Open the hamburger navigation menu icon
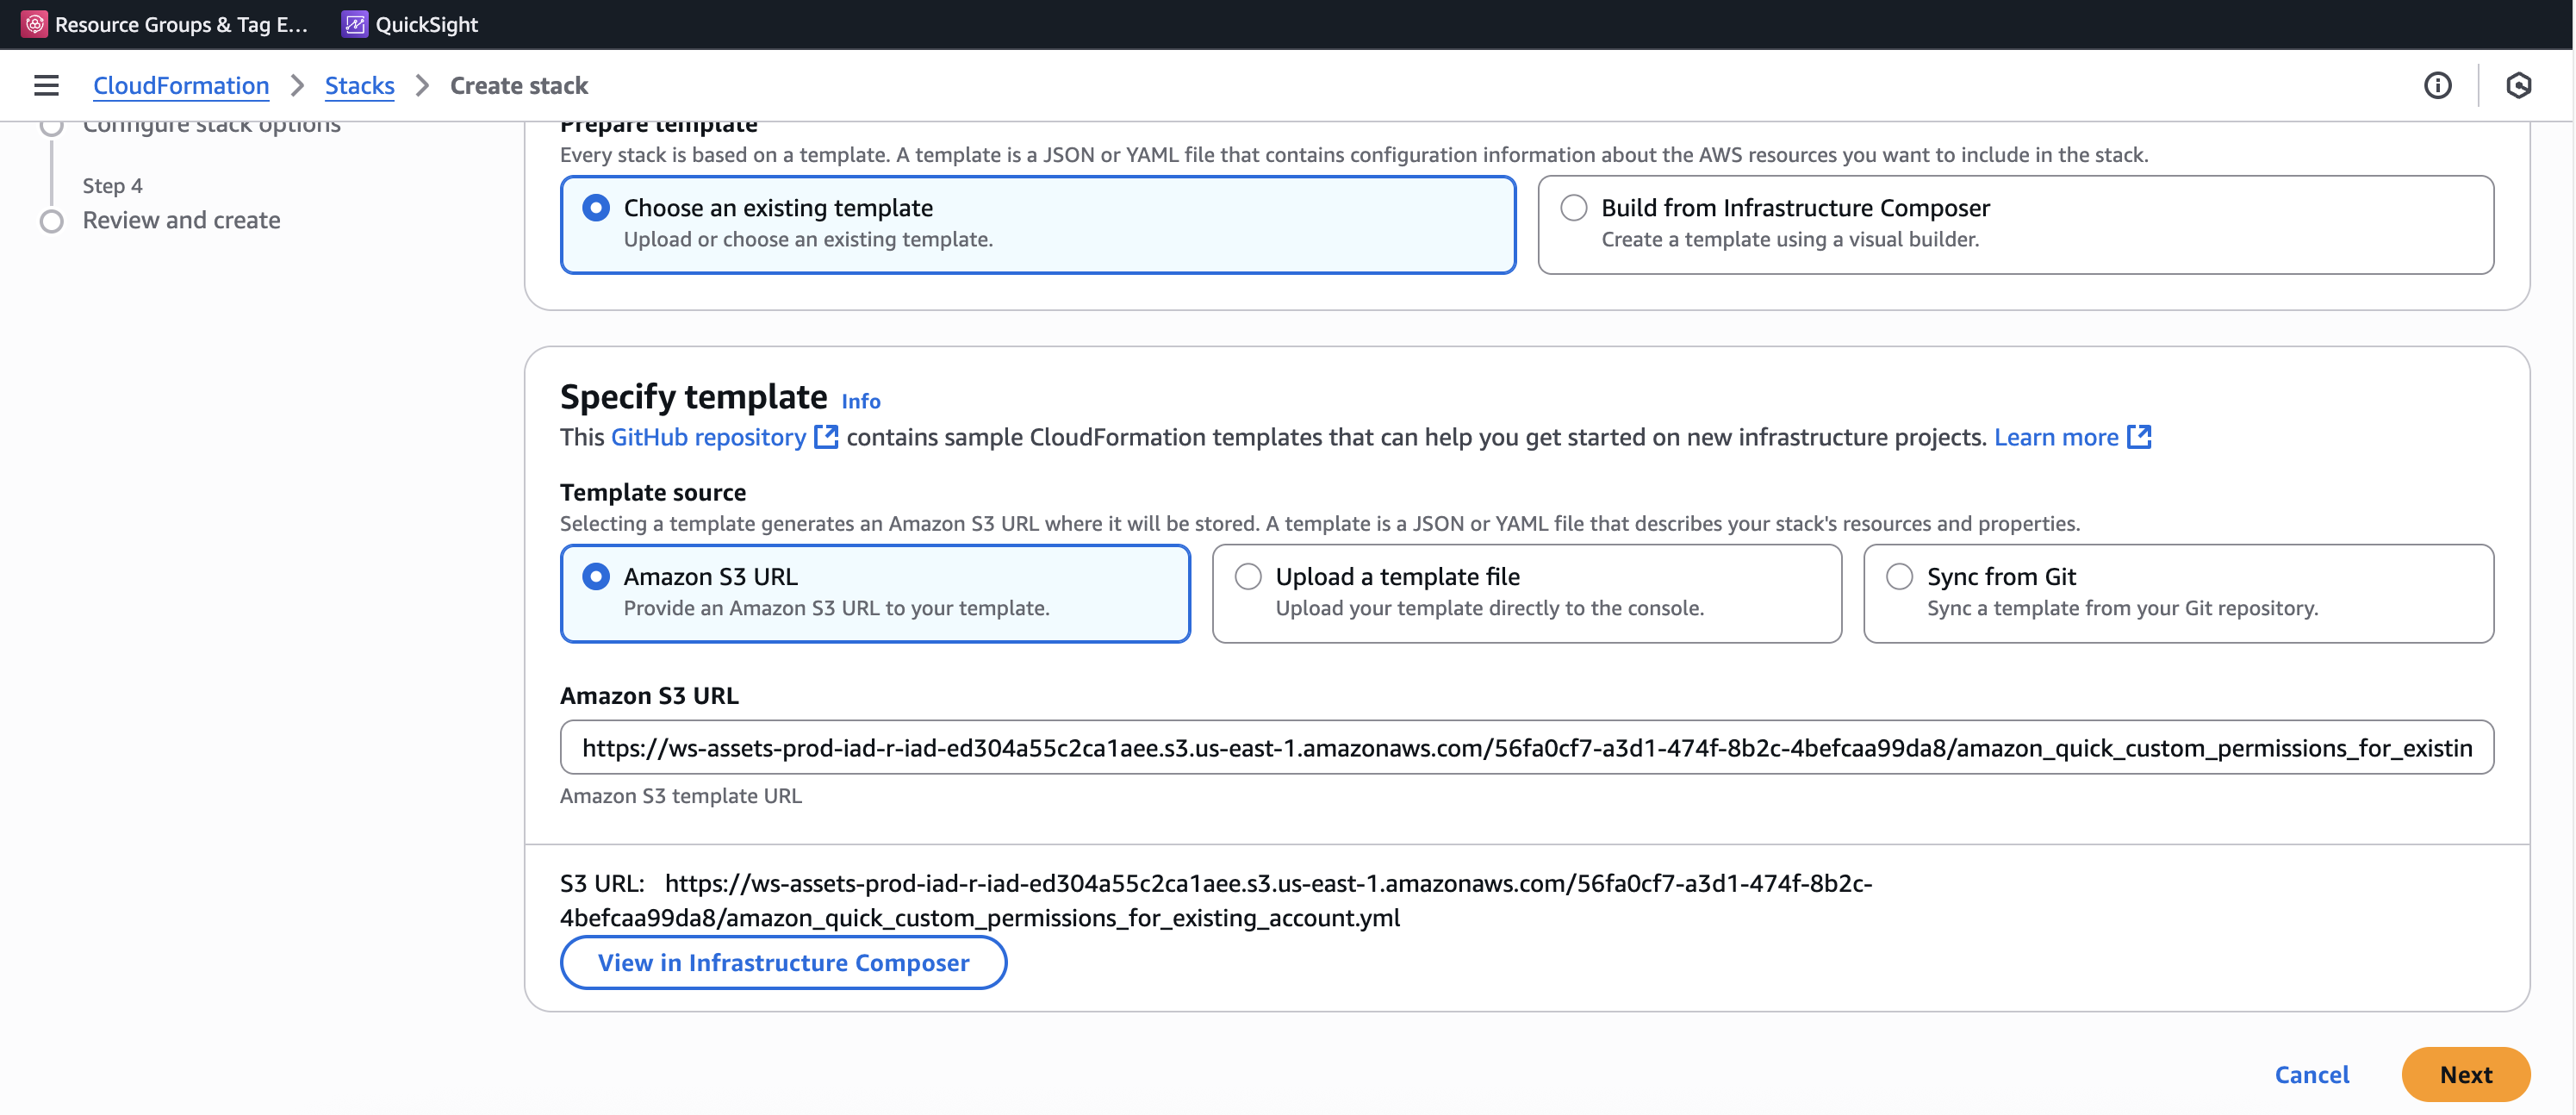Screen dimensions: 2576x1115 [x=46, y=85]
